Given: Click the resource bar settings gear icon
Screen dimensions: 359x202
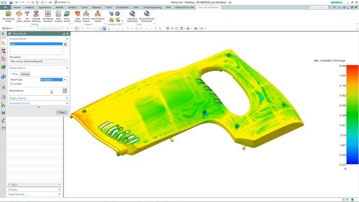Looking at the screenshot, I should click(3, 34).
